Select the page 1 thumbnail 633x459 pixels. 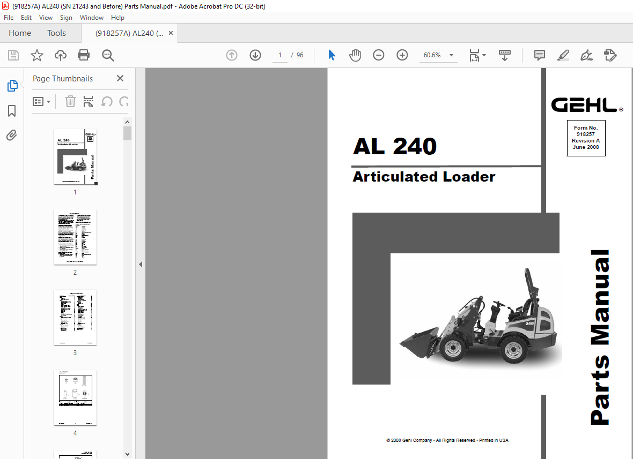point(76,157)
